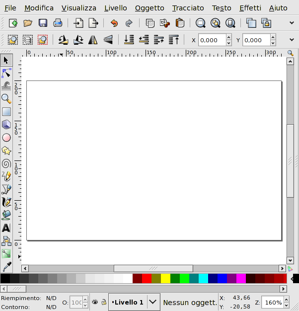The image size is (299, 311).
Task: Zoom to fit selection
Action: [201, 23]
